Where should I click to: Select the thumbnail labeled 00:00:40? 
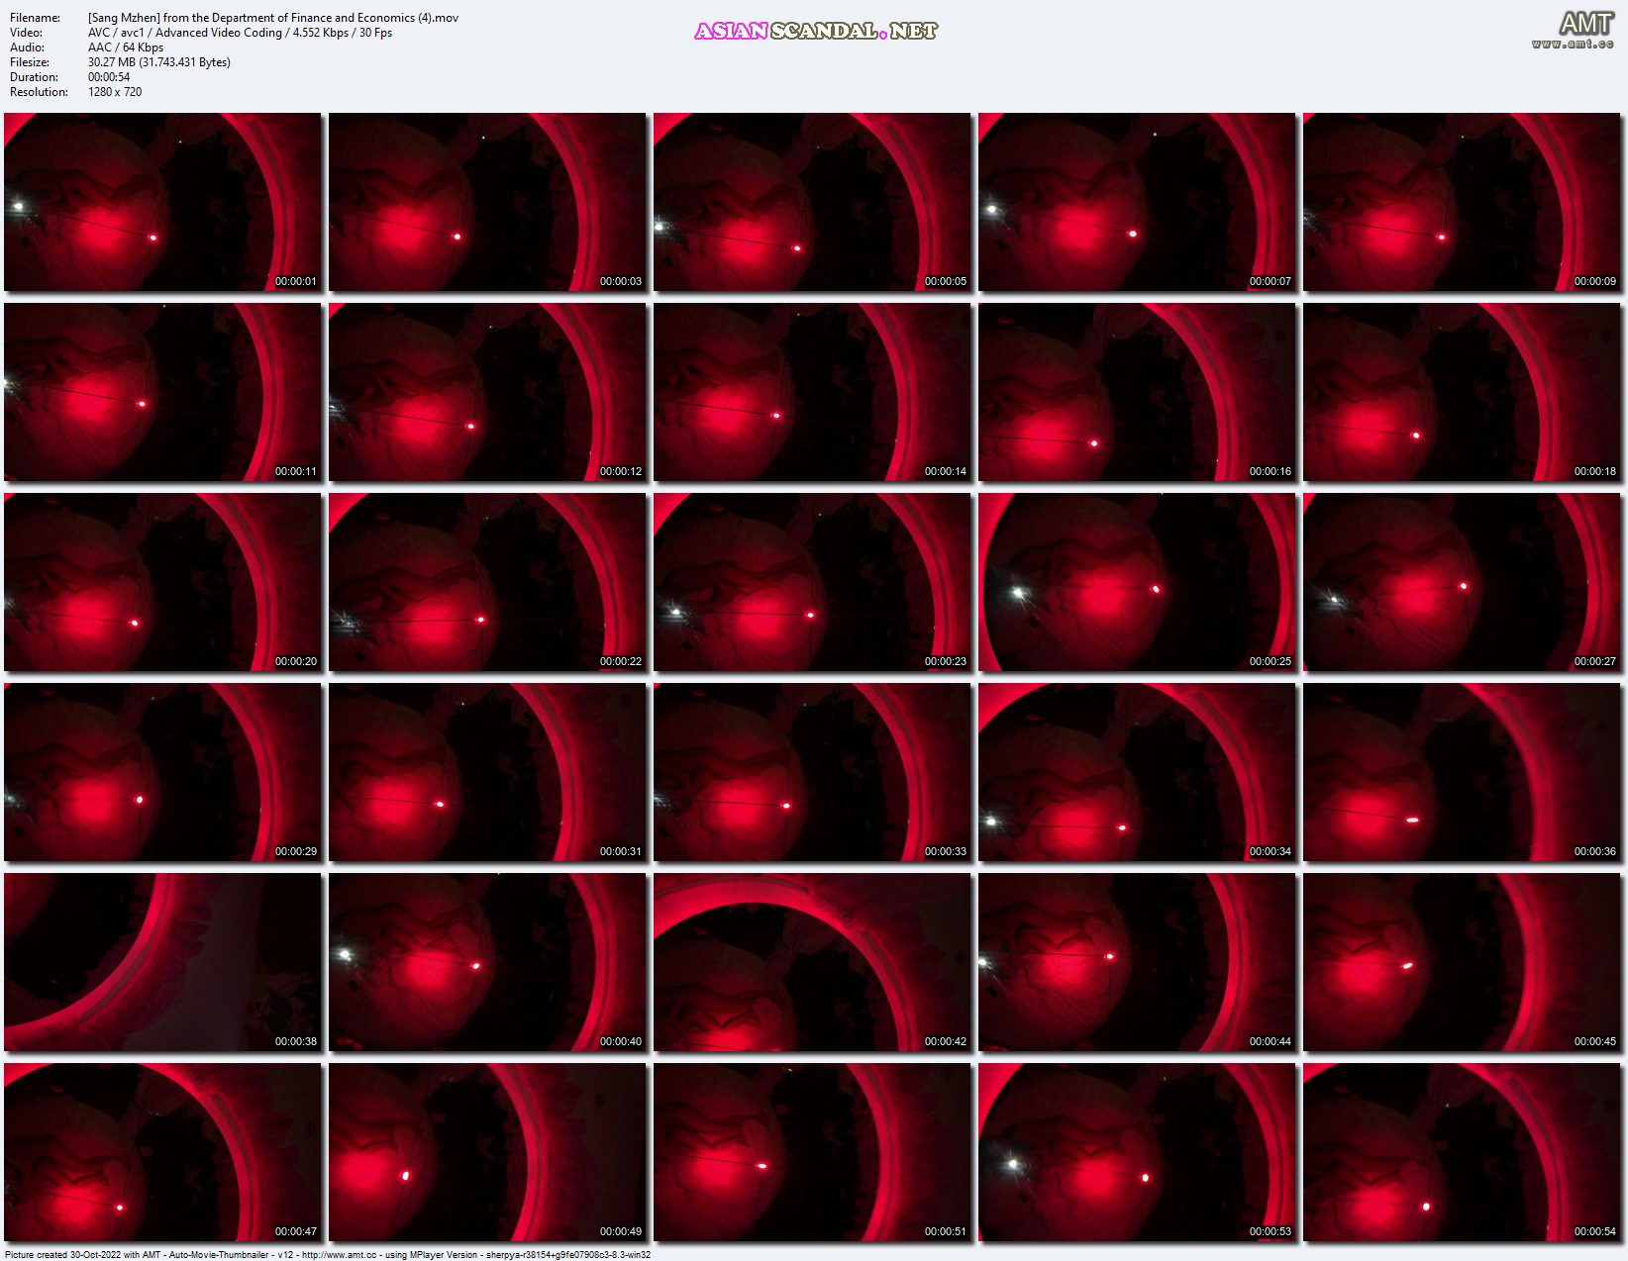487,962
